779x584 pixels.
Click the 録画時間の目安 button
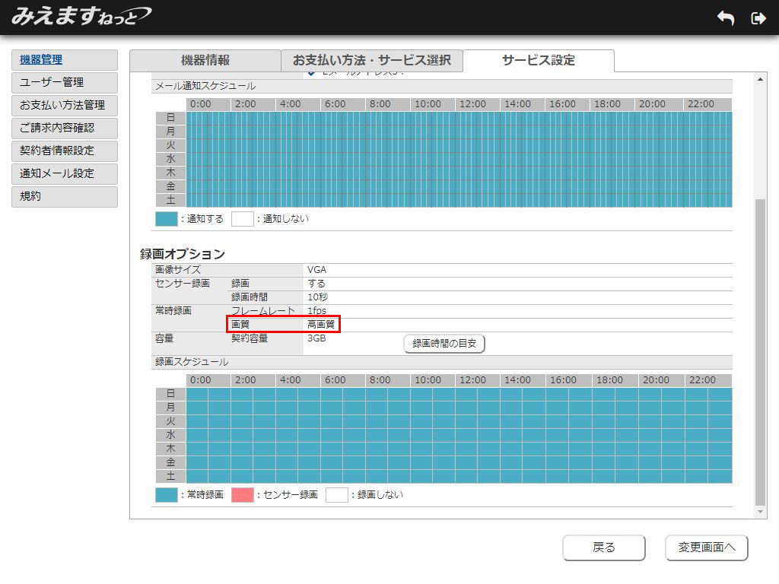pyautogui.click(x=444, y=344)
